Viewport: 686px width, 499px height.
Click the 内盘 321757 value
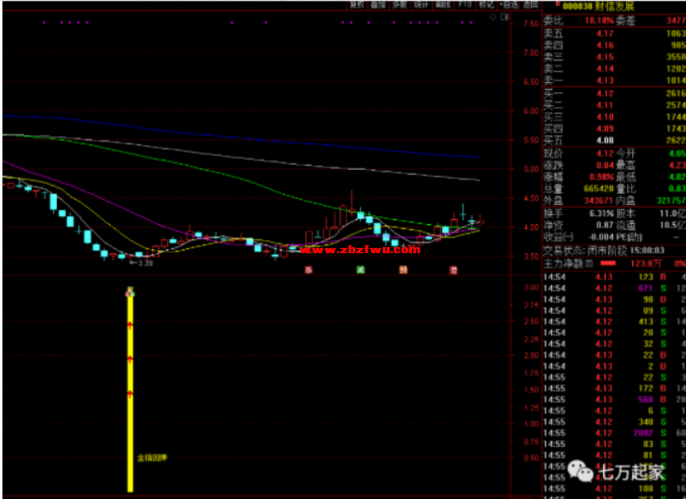[671, 200]
